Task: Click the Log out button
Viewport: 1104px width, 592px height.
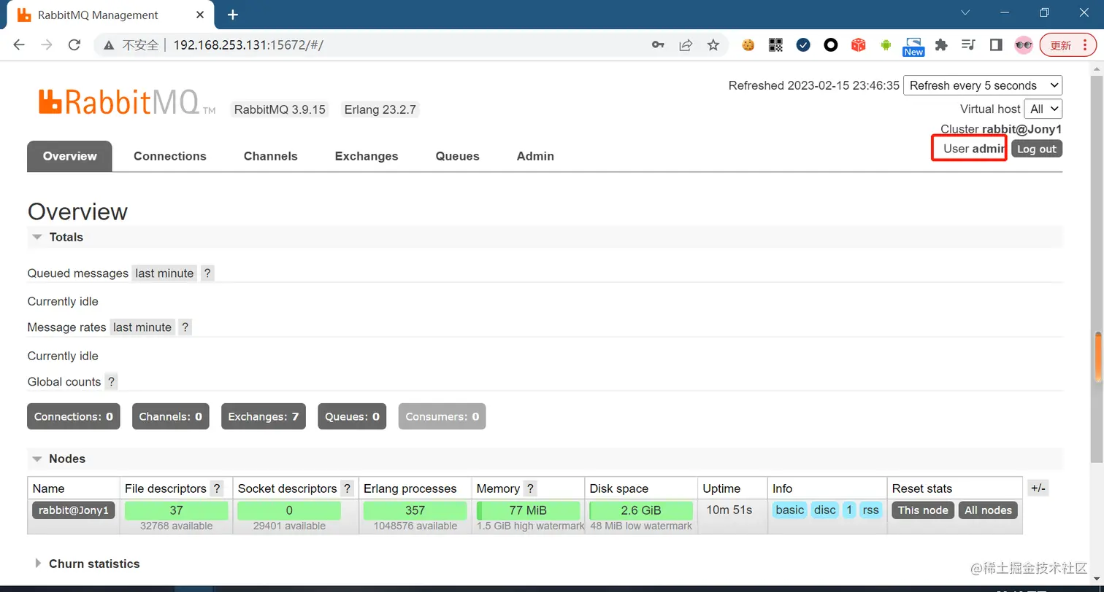Action: click(1037, 149)
